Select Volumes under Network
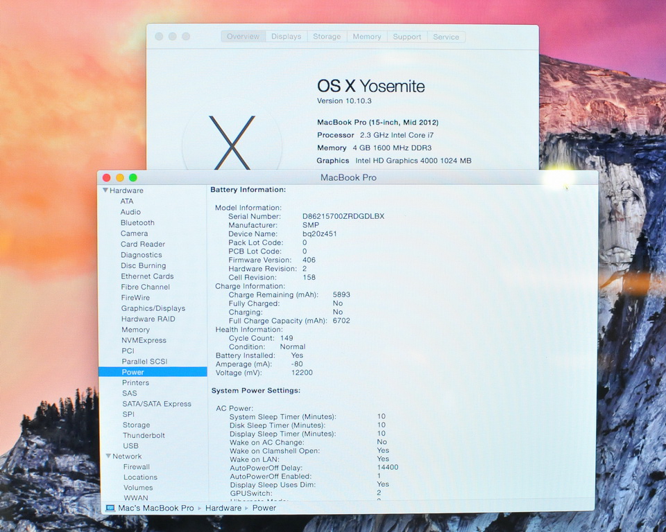The height and width of the screenshot is (532, 666). [138, 488]
